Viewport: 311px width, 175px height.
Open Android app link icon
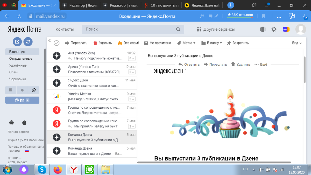[11, 122]
